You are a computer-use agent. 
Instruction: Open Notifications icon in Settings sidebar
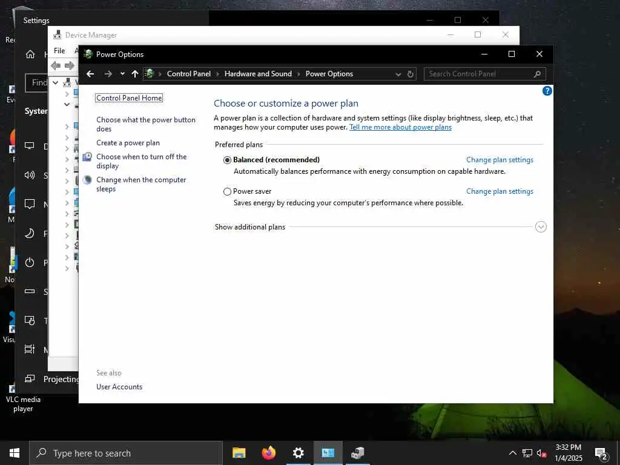pyautogui.click(x=30, y=204)
